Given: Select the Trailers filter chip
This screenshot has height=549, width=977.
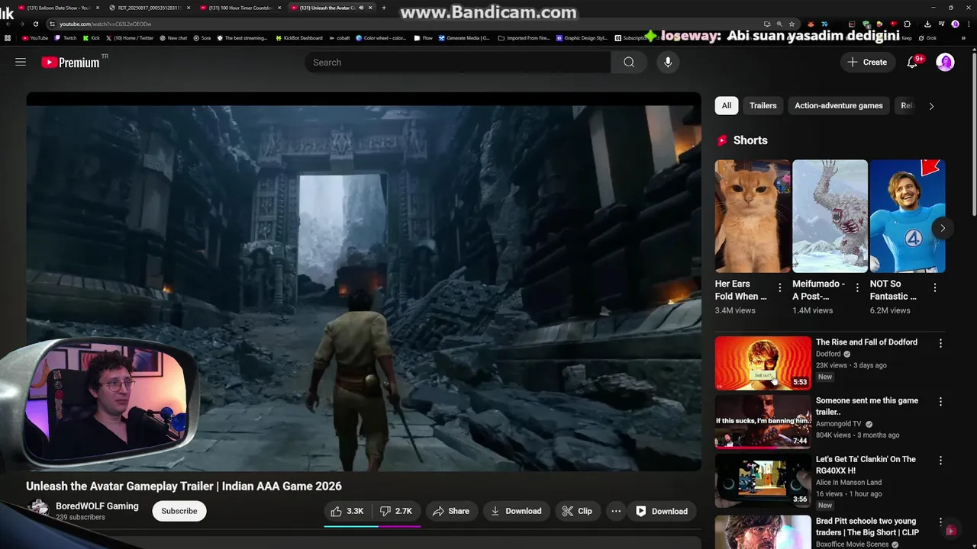Looking at the screenshot, I should 763,106.
